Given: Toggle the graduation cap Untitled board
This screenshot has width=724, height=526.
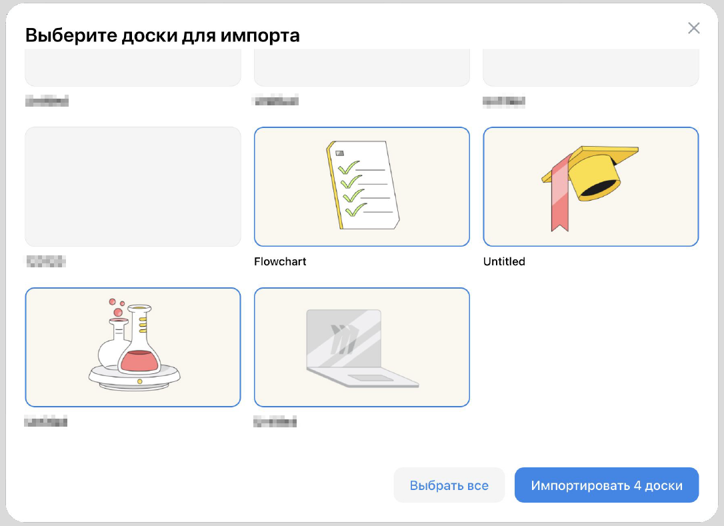Looking at the screenshot, I should (x=591, y=187).
